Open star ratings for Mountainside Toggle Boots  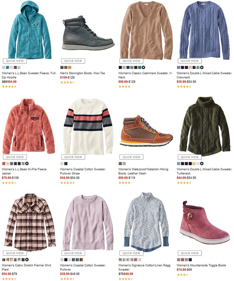pos(184,275)
